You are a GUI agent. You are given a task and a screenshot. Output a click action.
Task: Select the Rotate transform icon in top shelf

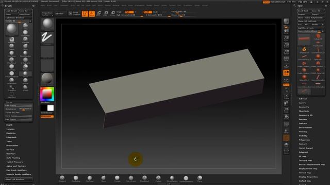(x=112, y=14)
